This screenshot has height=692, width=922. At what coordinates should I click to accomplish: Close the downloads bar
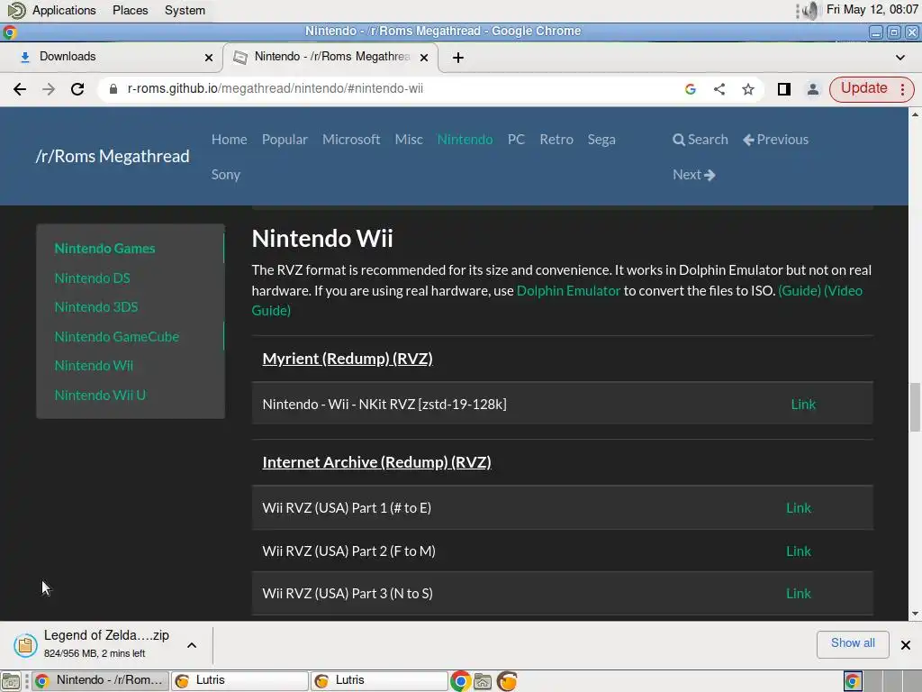(x=906, y=645)
